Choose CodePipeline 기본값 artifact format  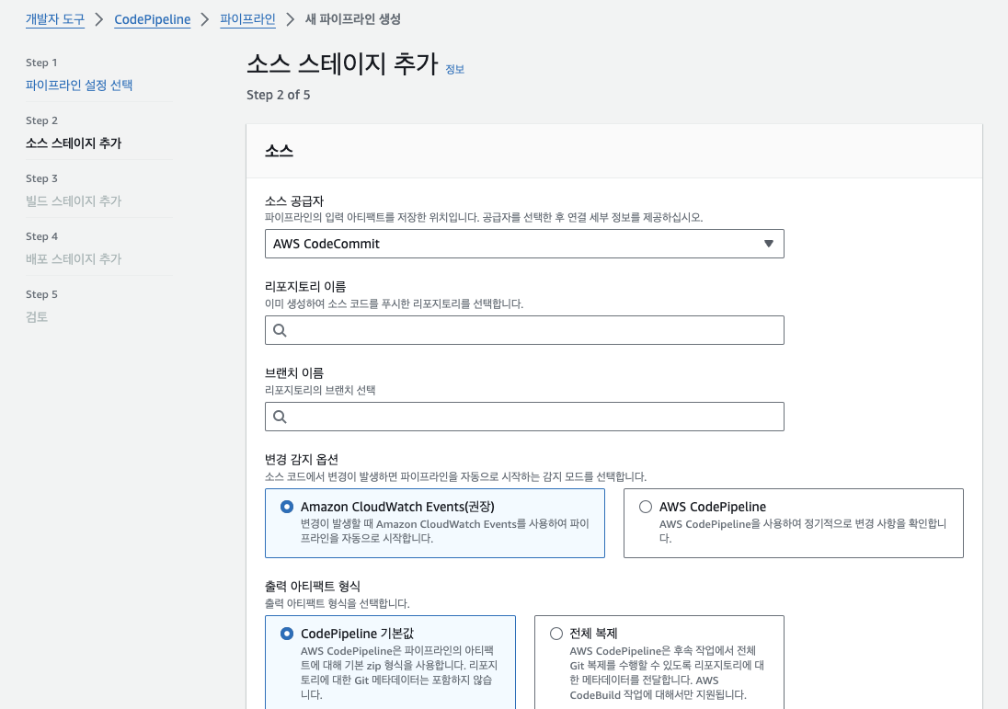tap(287, 634)
